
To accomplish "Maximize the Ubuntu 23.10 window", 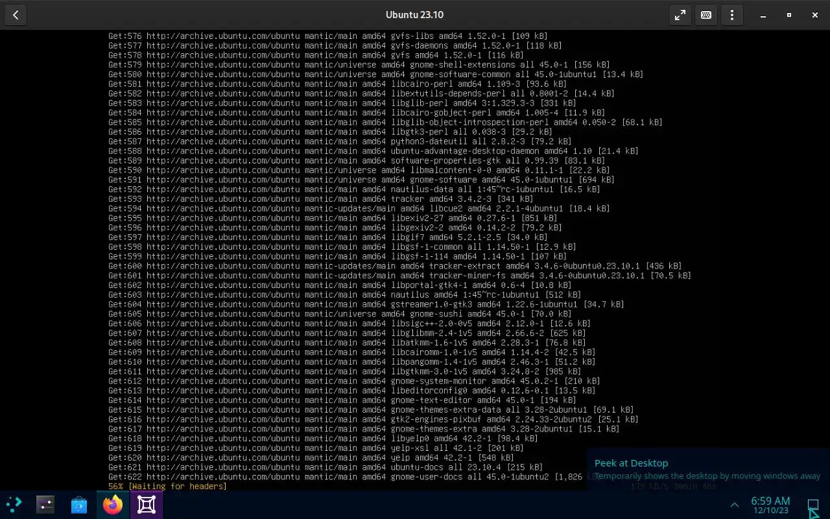I will [x=789, y=15].
